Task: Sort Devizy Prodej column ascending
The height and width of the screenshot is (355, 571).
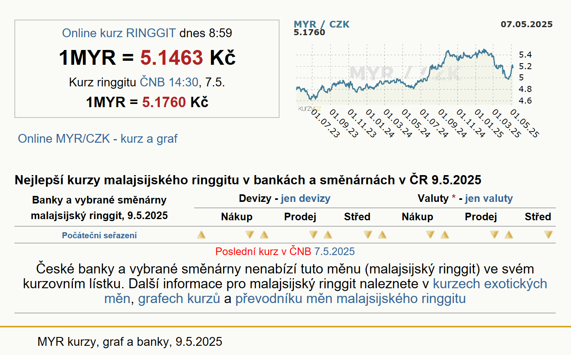Action: coord(264,235)
